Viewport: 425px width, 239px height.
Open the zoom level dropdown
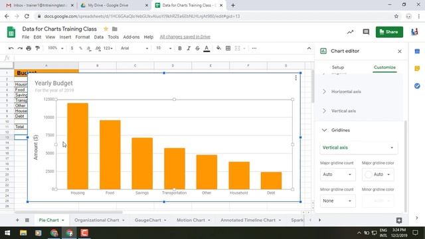tap(56, 48)
